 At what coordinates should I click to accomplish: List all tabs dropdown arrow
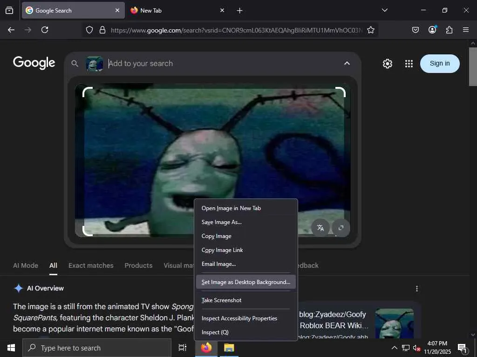384,10
